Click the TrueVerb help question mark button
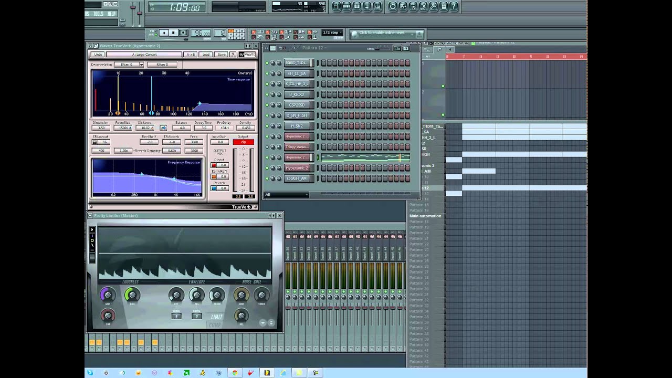 tap(234, 55)
